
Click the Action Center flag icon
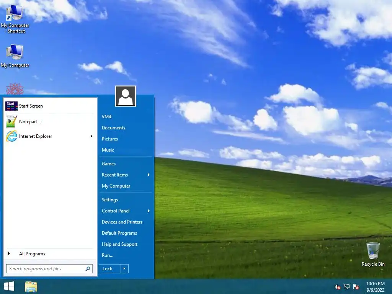356,287
